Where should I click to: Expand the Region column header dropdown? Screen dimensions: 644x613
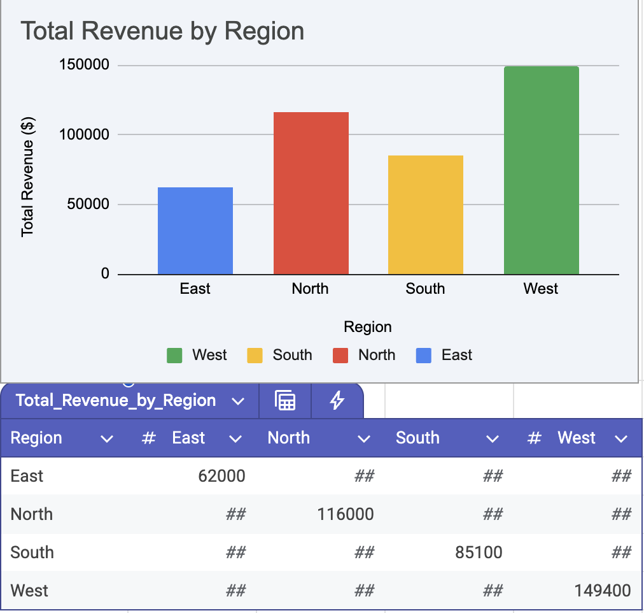107,439
